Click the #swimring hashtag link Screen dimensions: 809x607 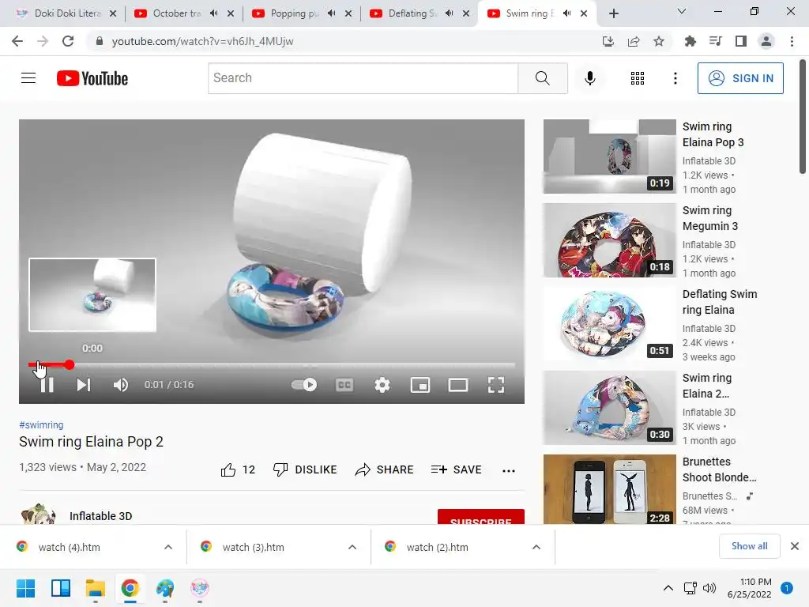pyautogui.click(x=41, y=424)
